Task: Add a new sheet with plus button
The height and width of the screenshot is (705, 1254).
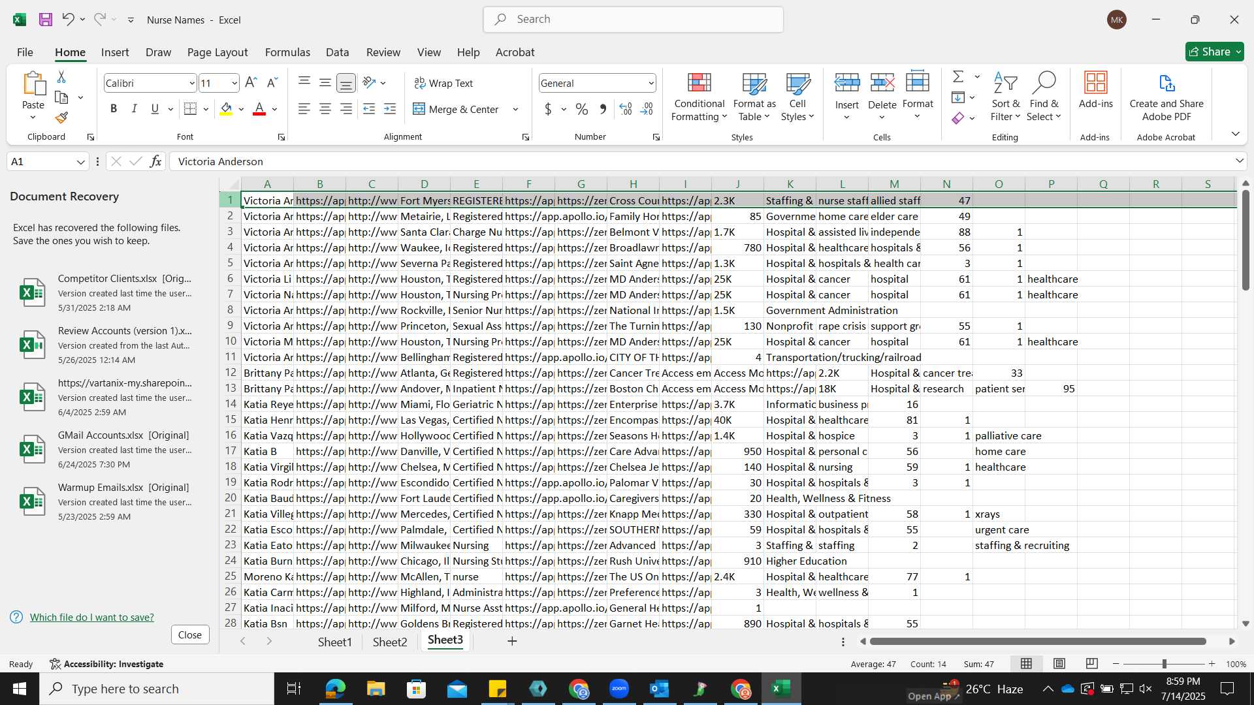Action: click(x=512, y=641)
